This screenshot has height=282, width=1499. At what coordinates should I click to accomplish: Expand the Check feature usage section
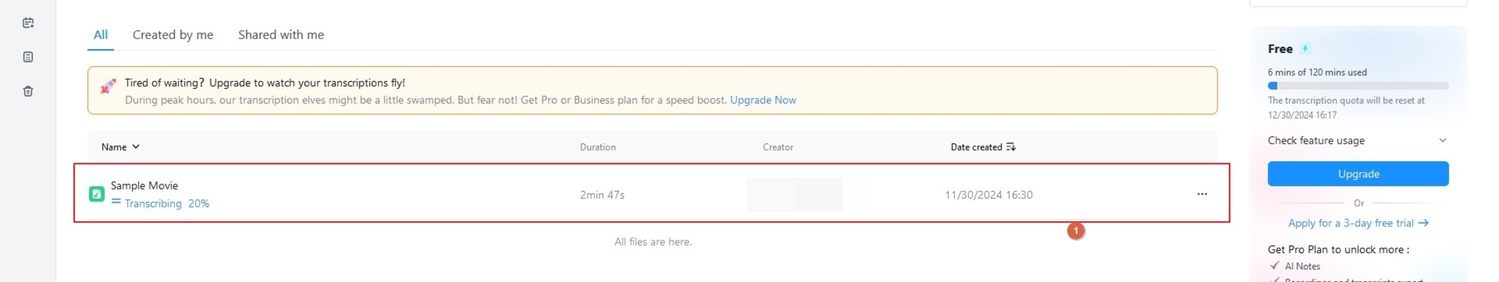[x=1442, y=140]
